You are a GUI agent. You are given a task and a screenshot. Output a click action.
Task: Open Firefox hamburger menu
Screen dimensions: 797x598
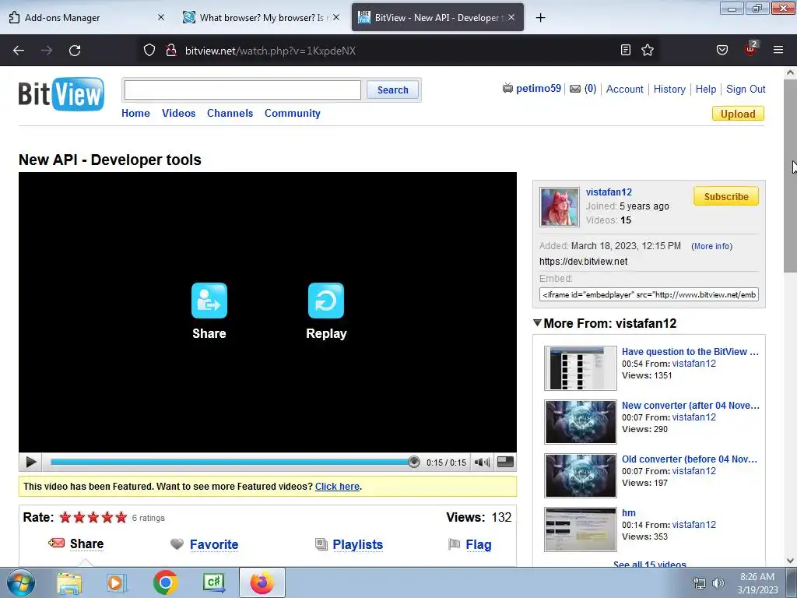coord(778,50)
